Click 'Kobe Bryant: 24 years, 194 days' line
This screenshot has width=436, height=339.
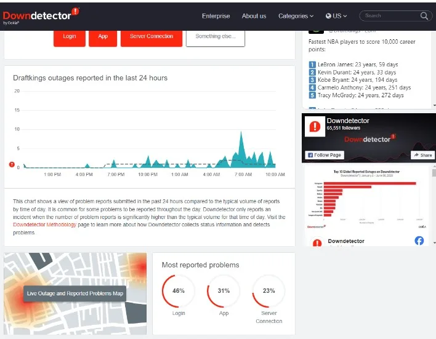click(x=353, y=80)
